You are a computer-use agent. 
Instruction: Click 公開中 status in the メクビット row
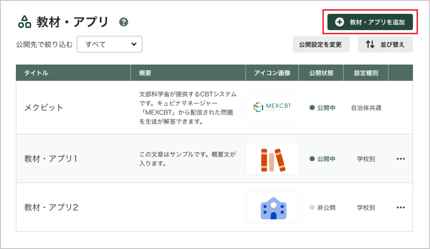[x=322, y=108]
